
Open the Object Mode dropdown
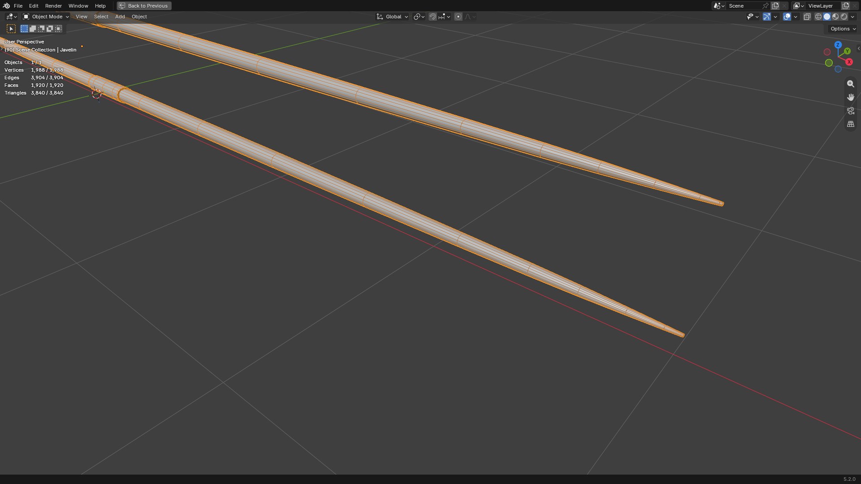[46, 17]
